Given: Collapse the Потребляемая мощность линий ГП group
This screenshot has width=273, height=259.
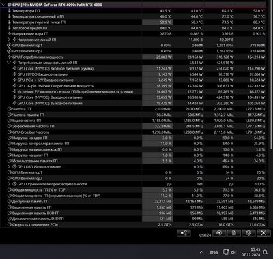Looking at the screenshot, I should (9, 63).
